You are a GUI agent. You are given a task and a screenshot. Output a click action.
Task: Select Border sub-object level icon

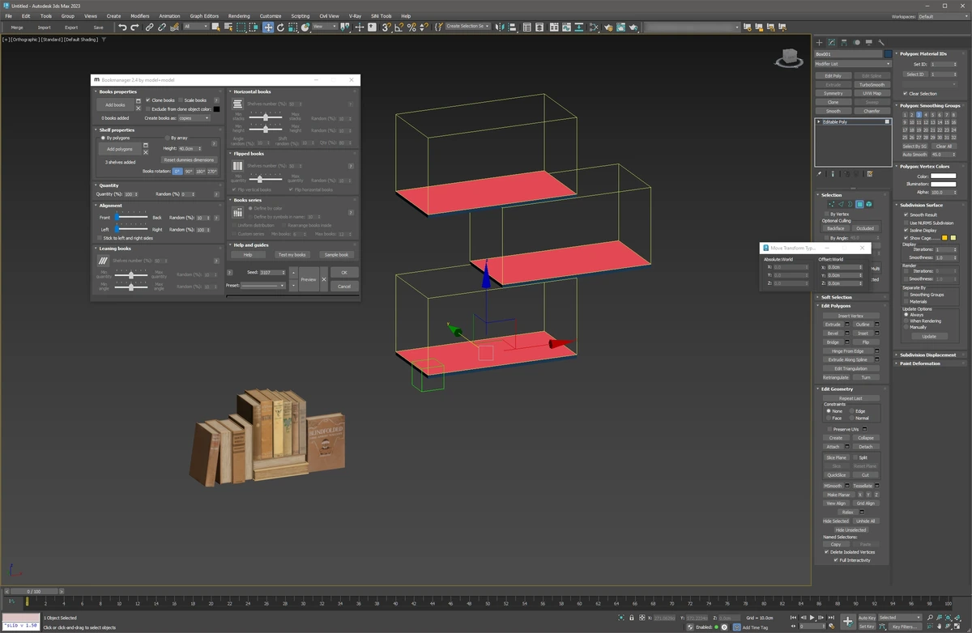pyautogui.click(x=850, y=204)
